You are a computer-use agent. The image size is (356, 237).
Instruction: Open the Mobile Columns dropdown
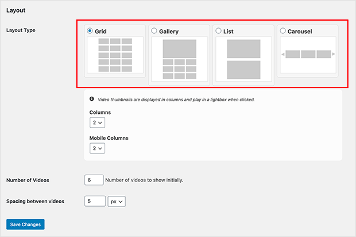97,148
